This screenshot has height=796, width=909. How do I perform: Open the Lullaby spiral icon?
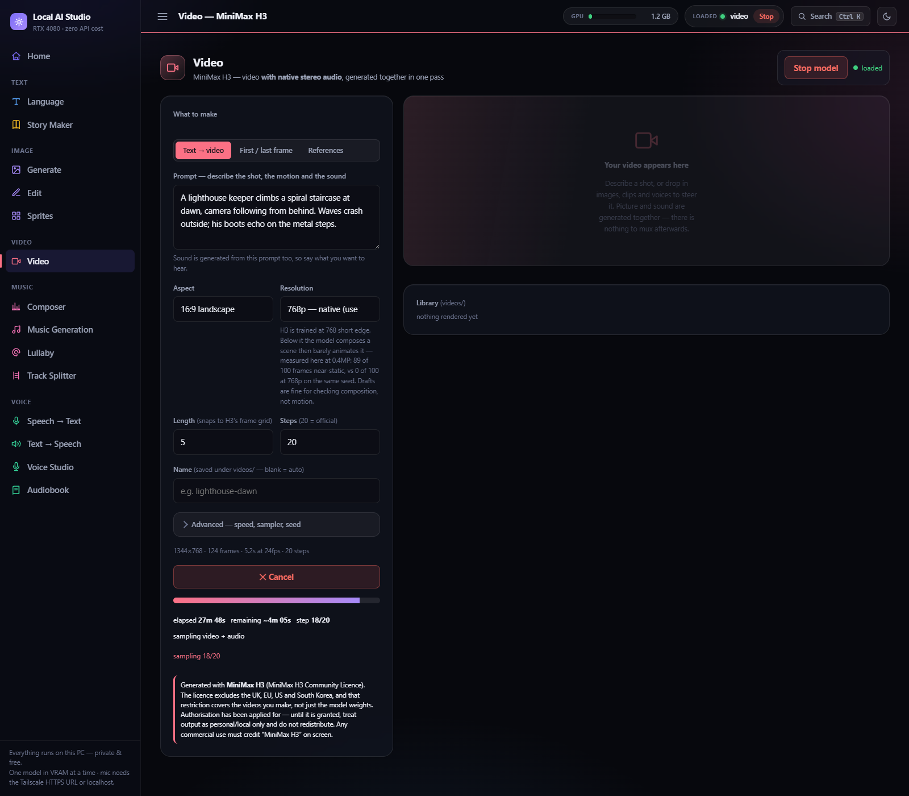point(16,353)
